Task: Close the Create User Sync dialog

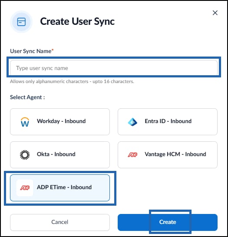Action: (x=215, y=13)
